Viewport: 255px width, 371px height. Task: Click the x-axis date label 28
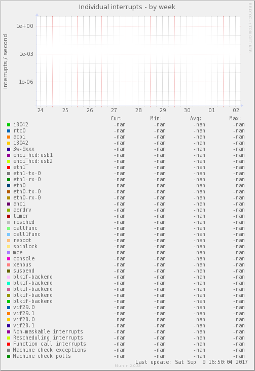tap(138, 110)
